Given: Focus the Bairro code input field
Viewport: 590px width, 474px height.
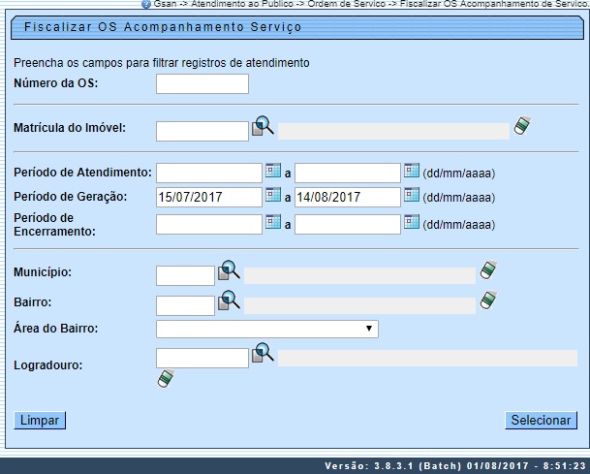Looking at the screenshot, I should pyautogui.click(x=185, y=305).
